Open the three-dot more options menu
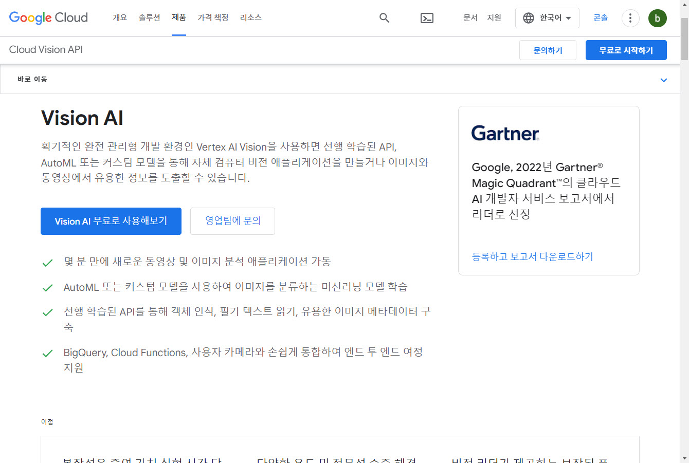689x463 pixels. pos(630,18)
